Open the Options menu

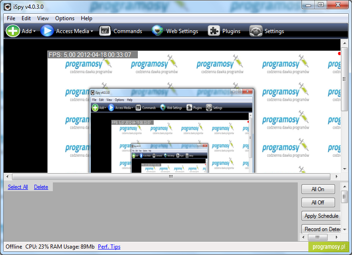click(65, 18)
